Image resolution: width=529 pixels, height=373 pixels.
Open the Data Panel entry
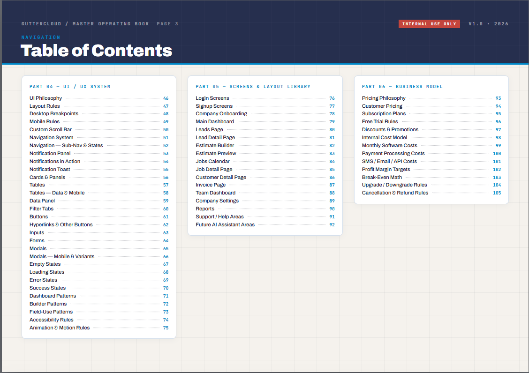(99, 201)
